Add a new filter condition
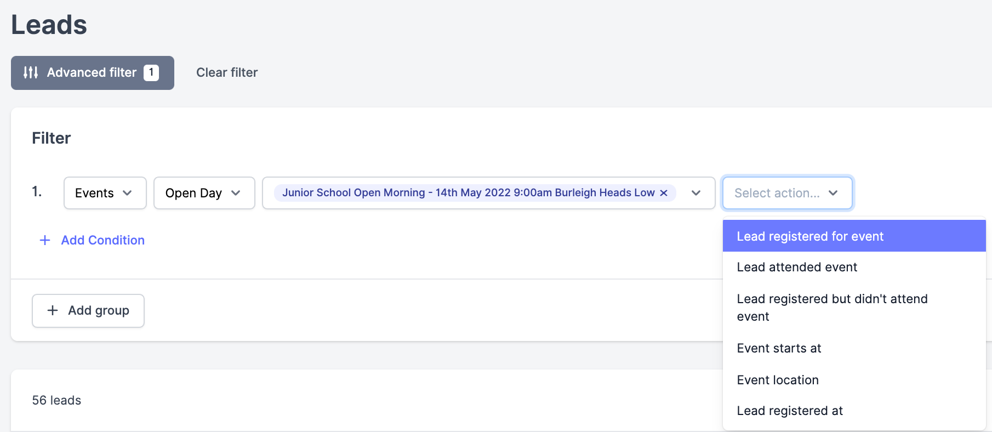992x432 pixels. point(92,240)
